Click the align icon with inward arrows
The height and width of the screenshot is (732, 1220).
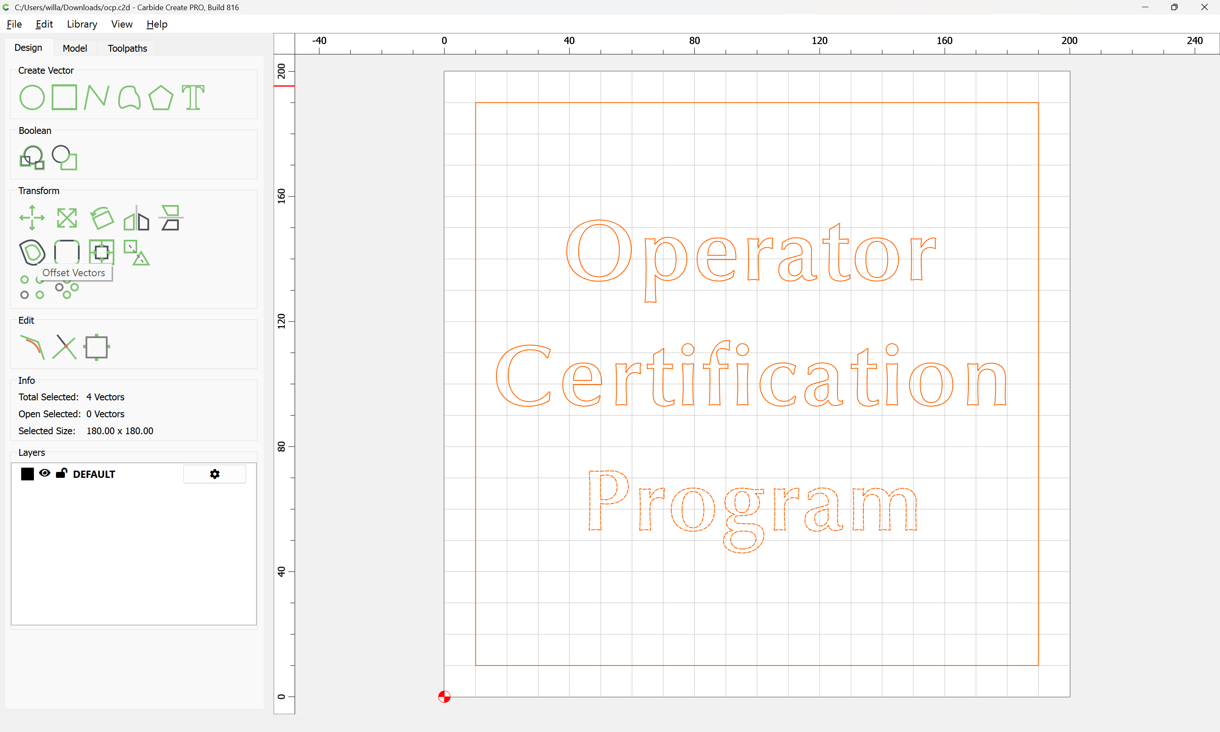click(102, 252)
